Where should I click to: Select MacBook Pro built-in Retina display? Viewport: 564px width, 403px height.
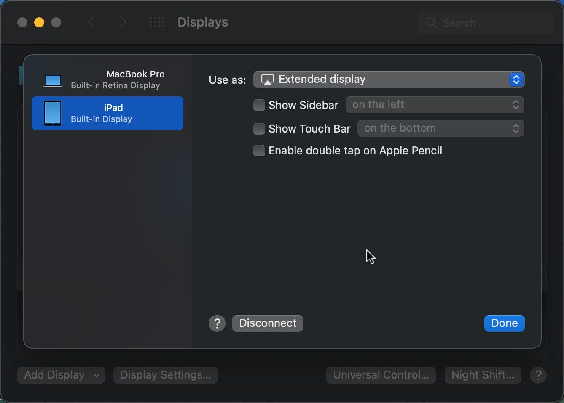(107, 80)
